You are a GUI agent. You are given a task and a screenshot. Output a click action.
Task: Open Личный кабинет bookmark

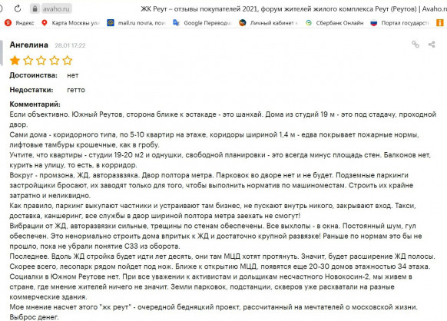pos(268,23)
